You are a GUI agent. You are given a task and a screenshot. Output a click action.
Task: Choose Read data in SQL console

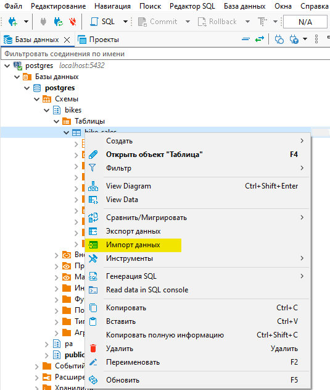[x=197, y=290]
